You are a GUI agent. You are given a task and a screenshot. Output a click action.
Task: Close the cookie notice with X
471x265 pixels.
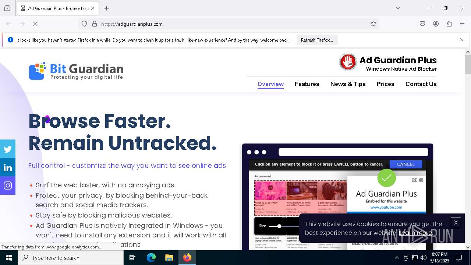456,223
